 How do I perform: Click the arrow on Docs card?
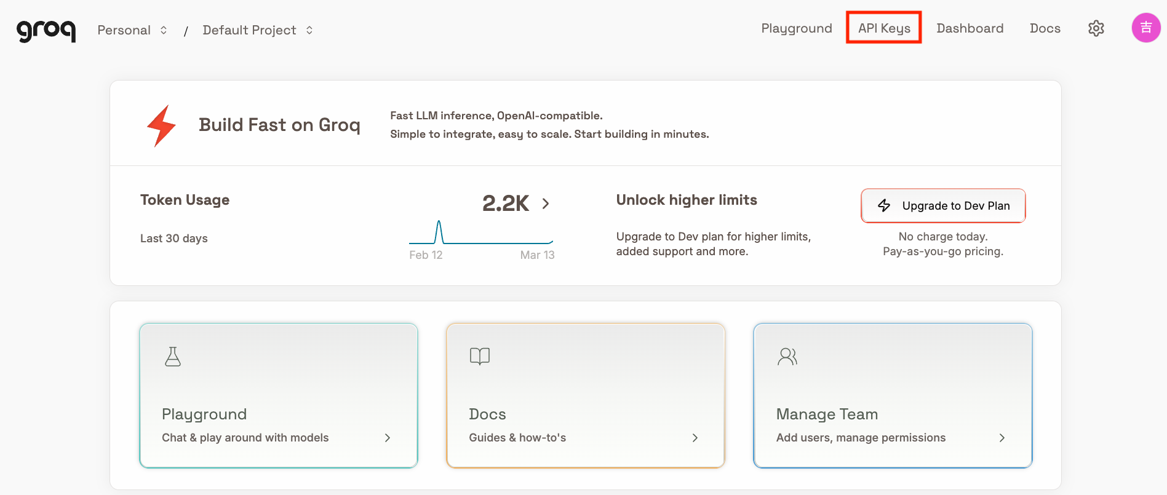(695, 438)
